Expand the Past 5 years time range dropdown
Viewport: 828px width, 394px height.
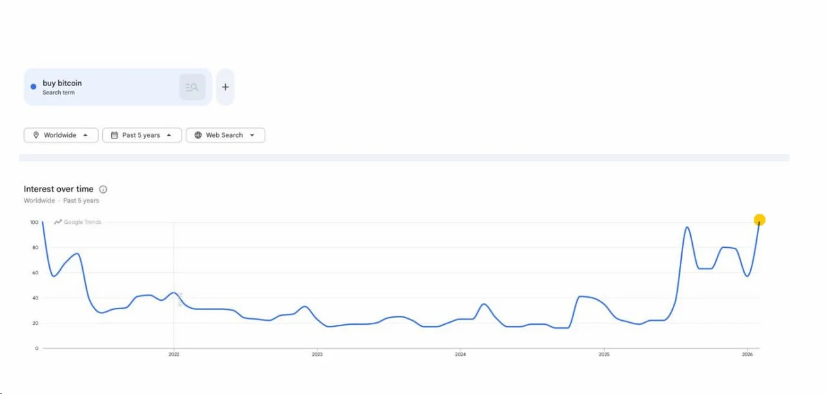click(x=142, y=135)
